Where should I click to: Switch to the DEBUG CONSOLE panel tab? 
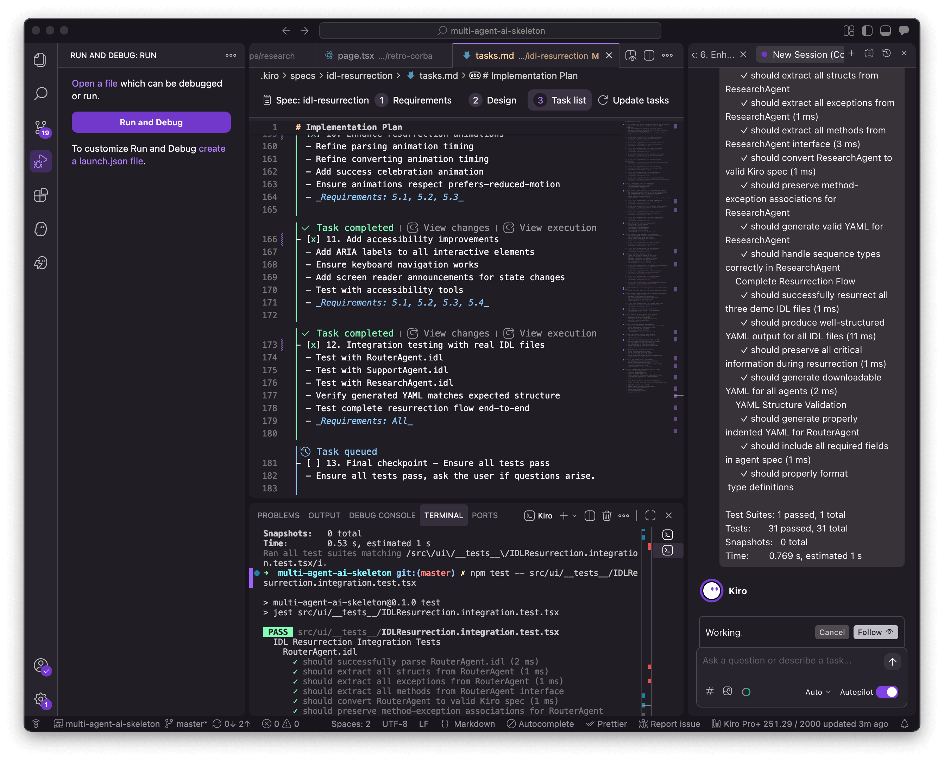(382, 516)
